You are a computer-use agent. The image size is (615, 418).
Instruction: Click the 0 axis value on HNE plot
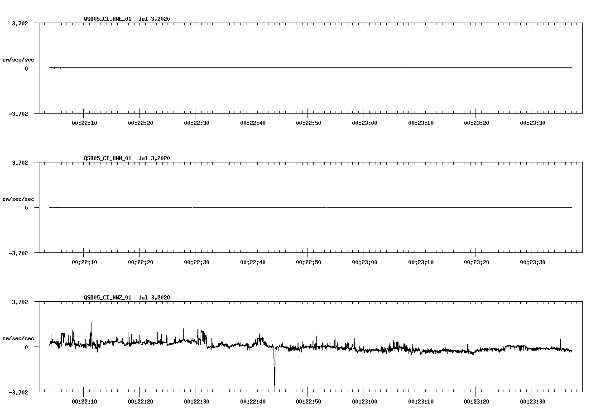coord(26,69)
